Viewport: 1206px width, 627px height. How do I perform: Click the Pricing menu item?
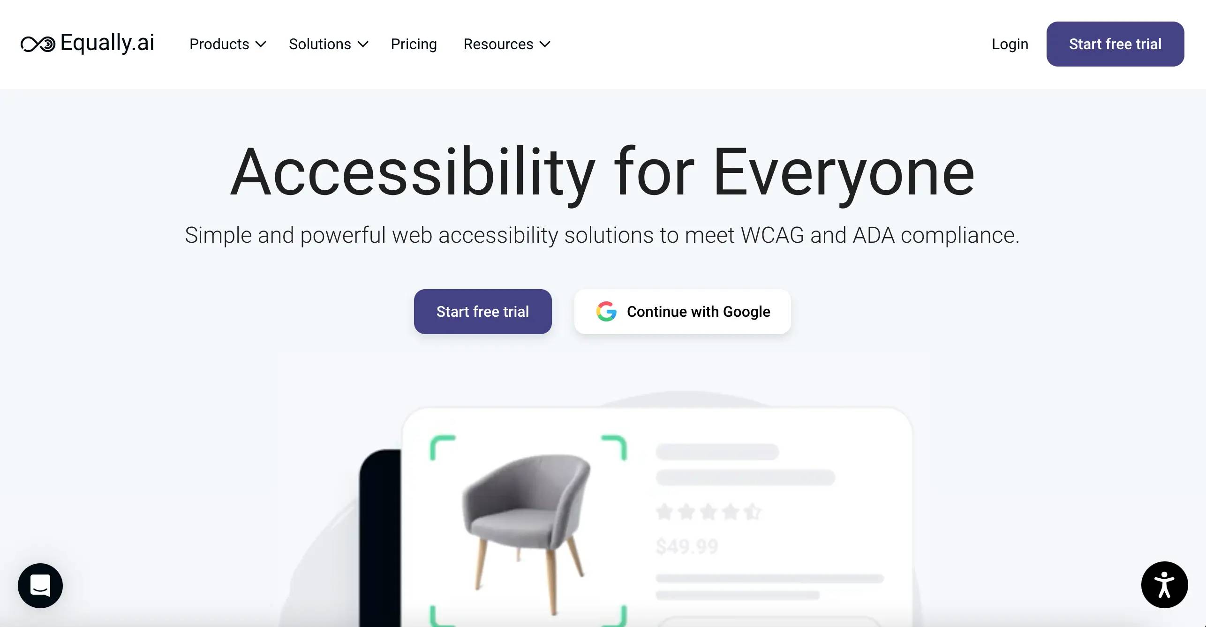pyautogui.click(x=414, y=44)
